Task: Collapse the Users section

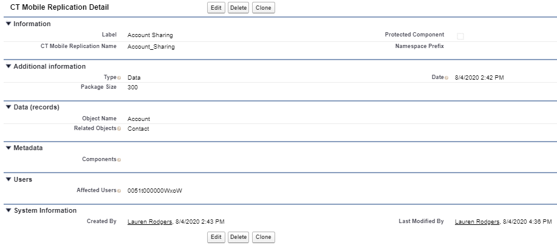Action: coord(8,179)
